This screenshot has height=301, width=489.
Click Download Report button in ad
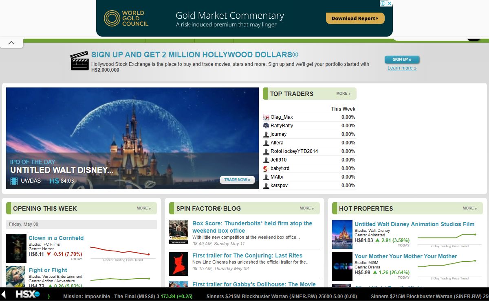[x=355, y=18]
